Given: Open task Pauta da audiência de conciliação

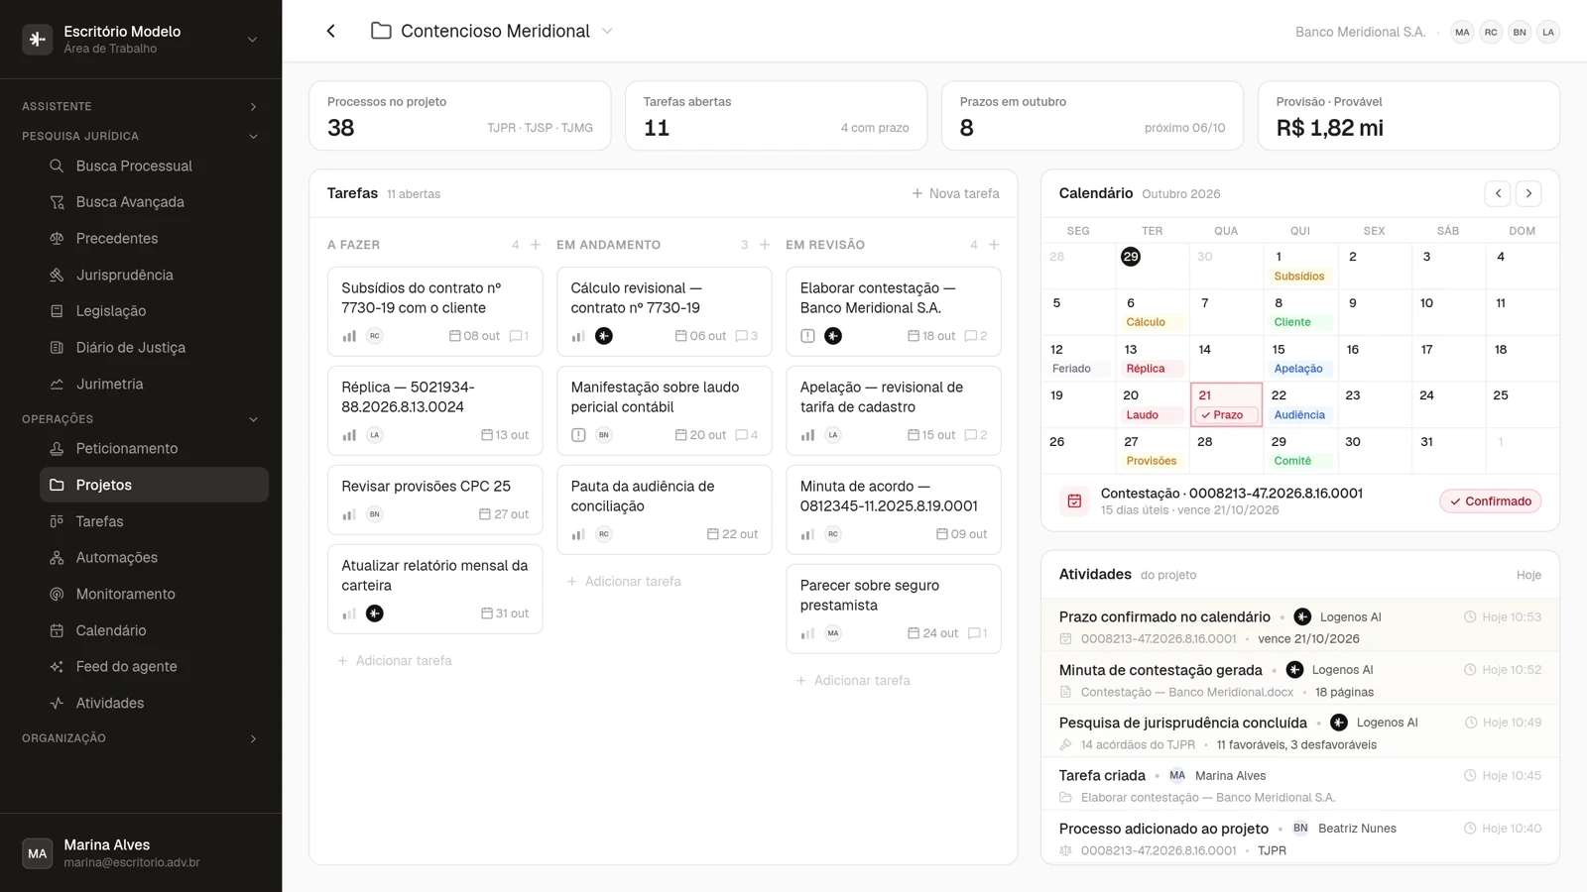Looking at the screenshot, I should tap(665, 509).
